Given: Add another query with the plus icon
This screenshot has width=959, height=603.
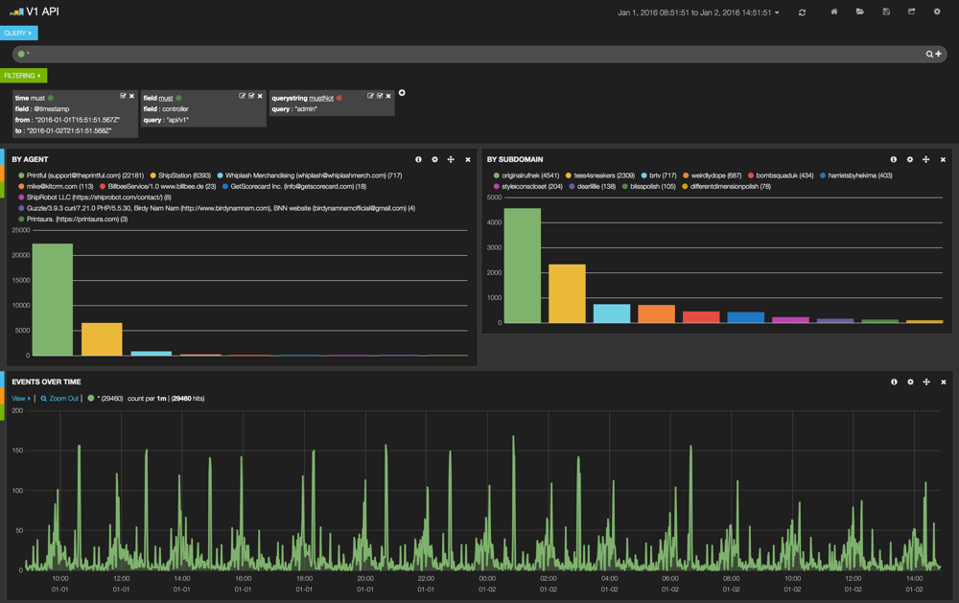Looking at the screenshot, I should (938, 54).
